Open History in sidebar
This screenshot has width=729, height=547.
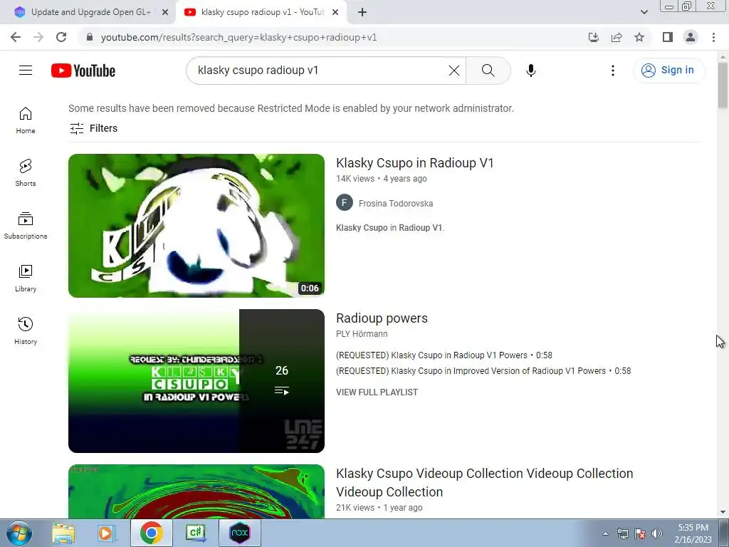[26, 330]
